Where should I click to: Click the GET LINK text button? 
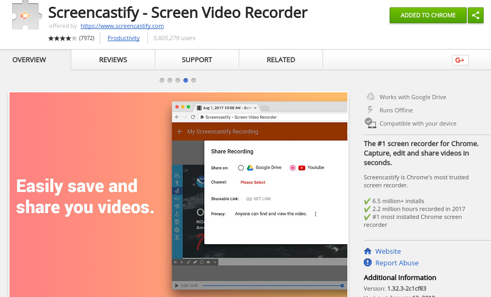tap(262, 199)
